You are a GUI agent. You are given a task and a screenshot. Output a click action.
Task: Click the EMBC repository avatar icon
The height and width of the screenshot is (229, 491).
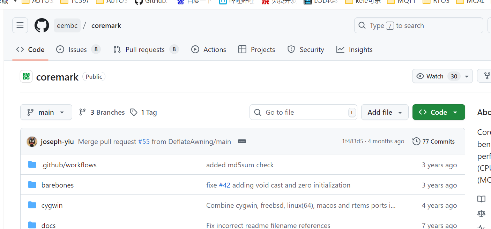(x=26, y=77)
